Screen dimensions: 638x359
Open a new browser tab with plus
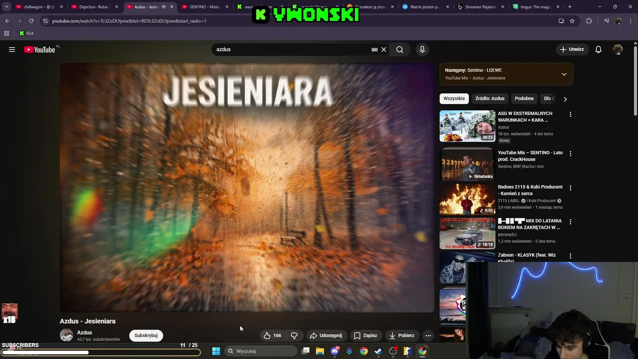pos(570,7)
